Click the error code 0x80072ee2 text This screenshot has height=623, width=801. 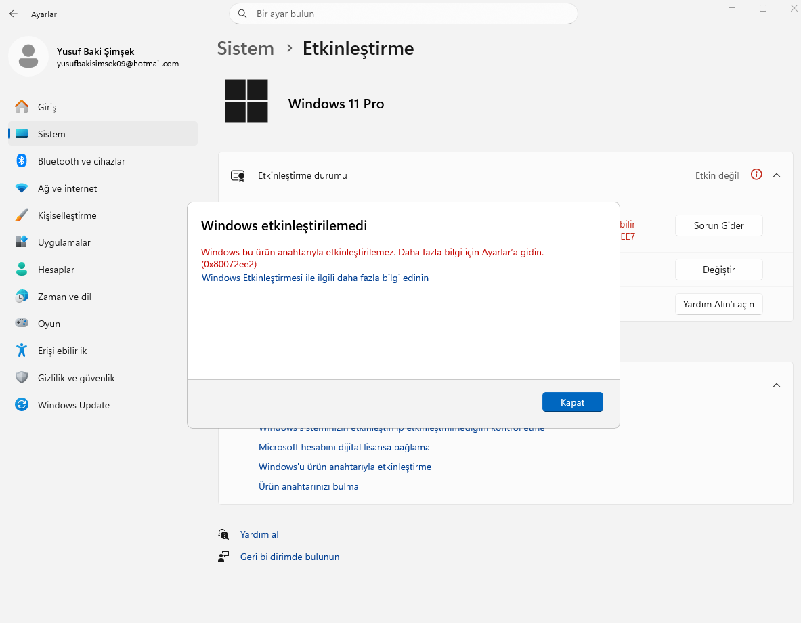coord(229,264)
